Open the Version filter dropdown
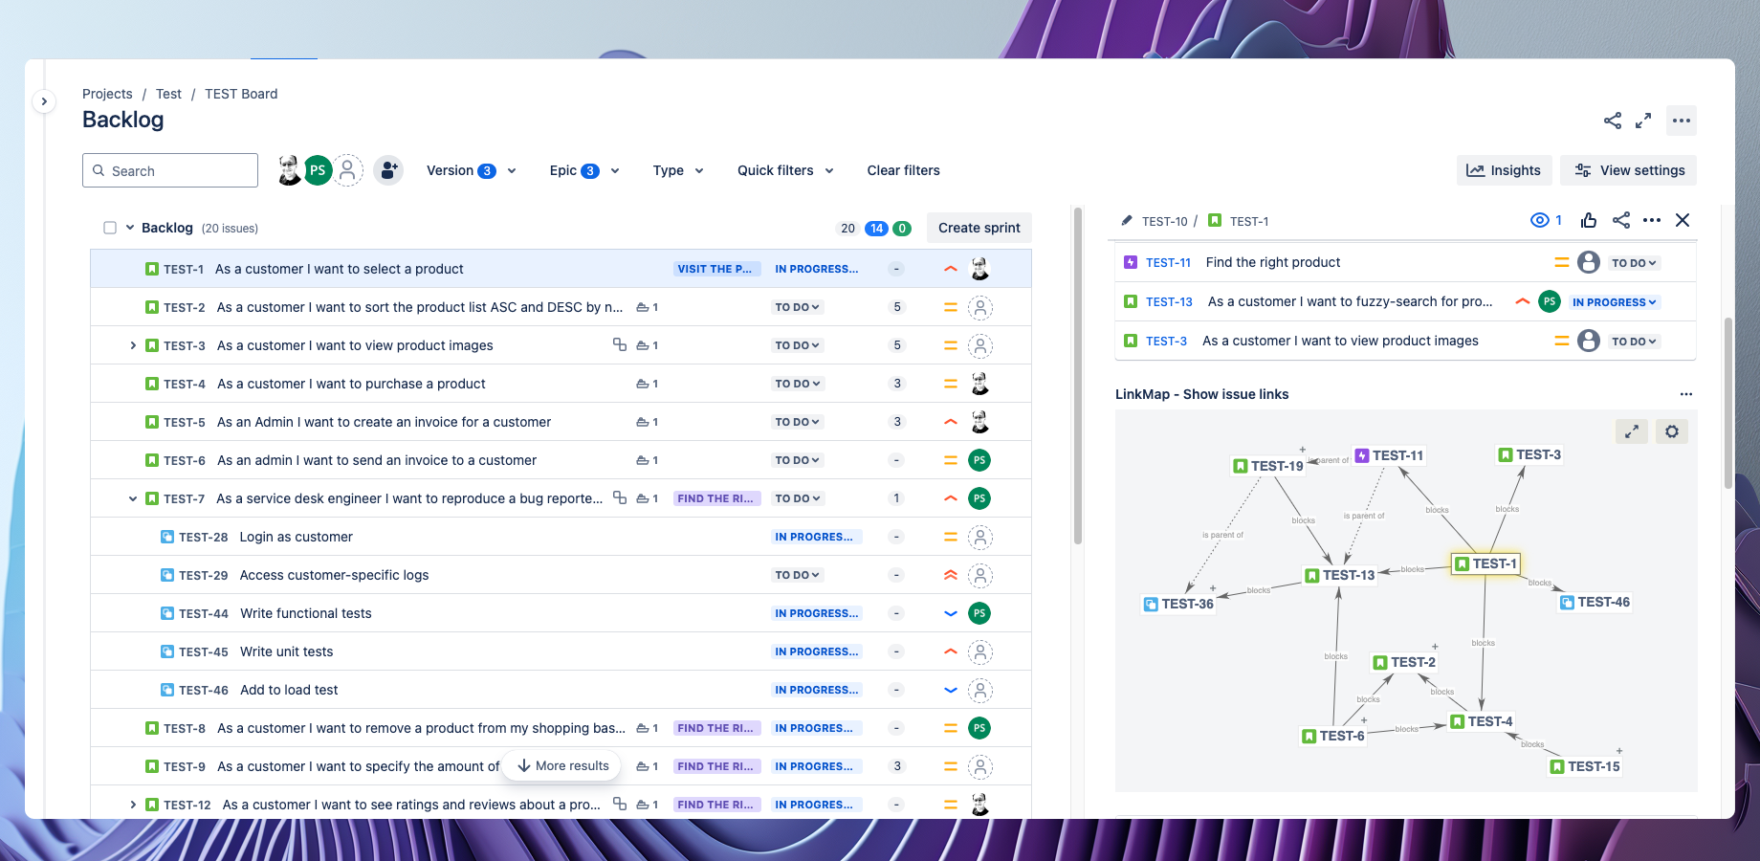Image resolution: width=1760 pixels, height=861 pixels. coord(471,170)
